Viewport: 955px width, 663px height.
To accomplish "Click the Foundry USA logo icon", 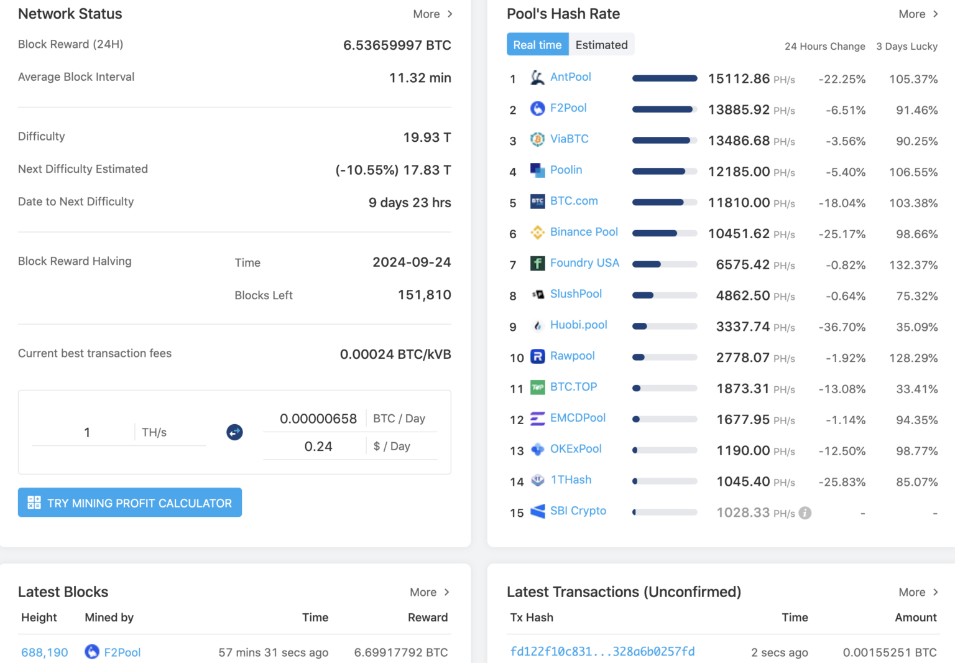I will (537, 264).
